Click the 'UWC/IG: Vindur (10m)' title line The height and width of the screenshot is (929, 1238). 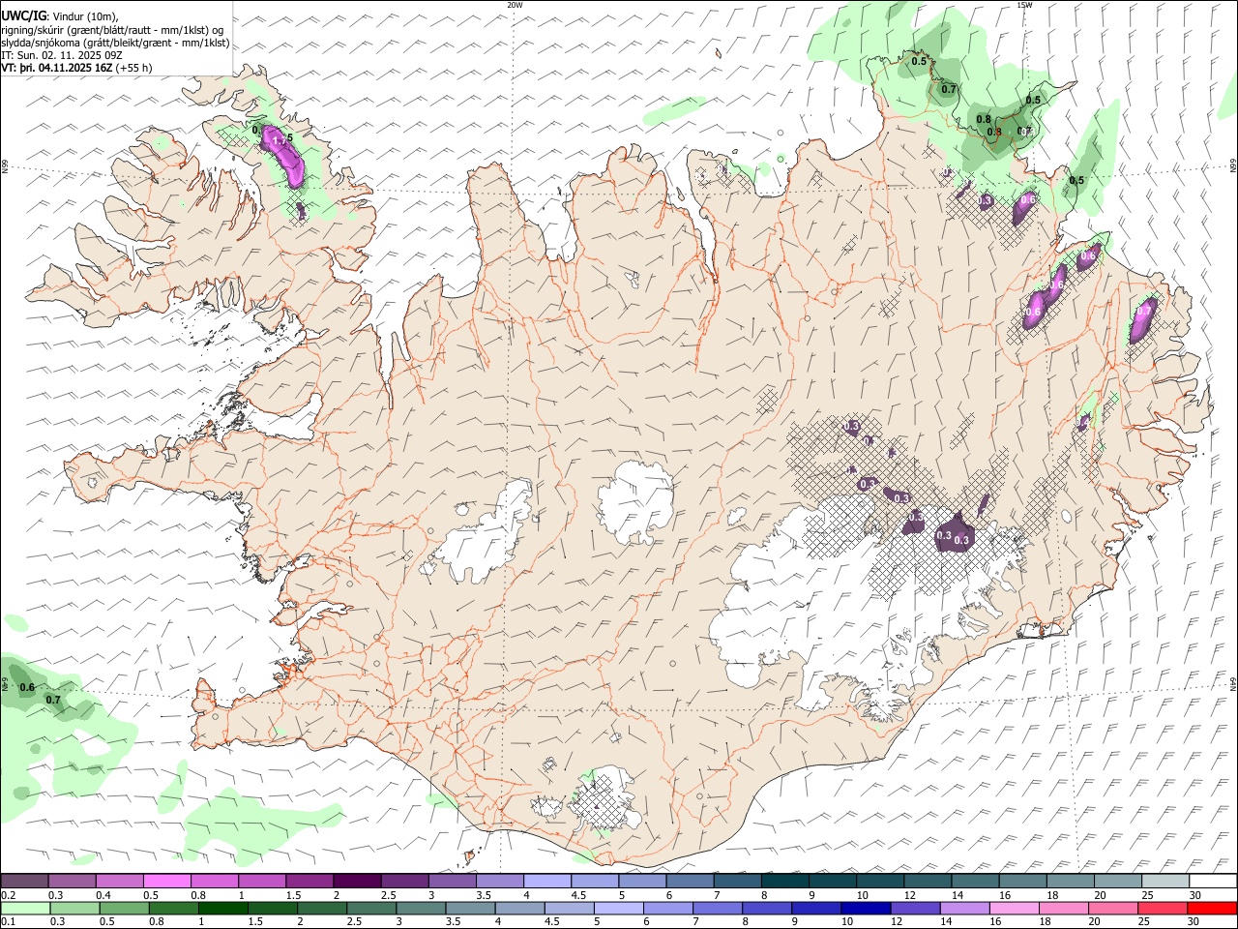pos(60,15)
